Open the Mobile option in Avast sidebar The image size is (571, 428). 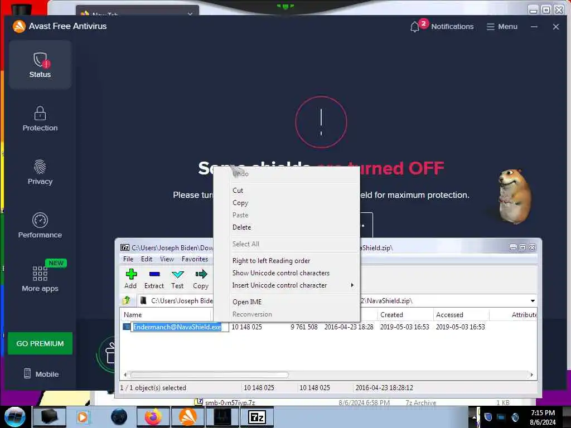pyautogui.click(x=41, y=374)
